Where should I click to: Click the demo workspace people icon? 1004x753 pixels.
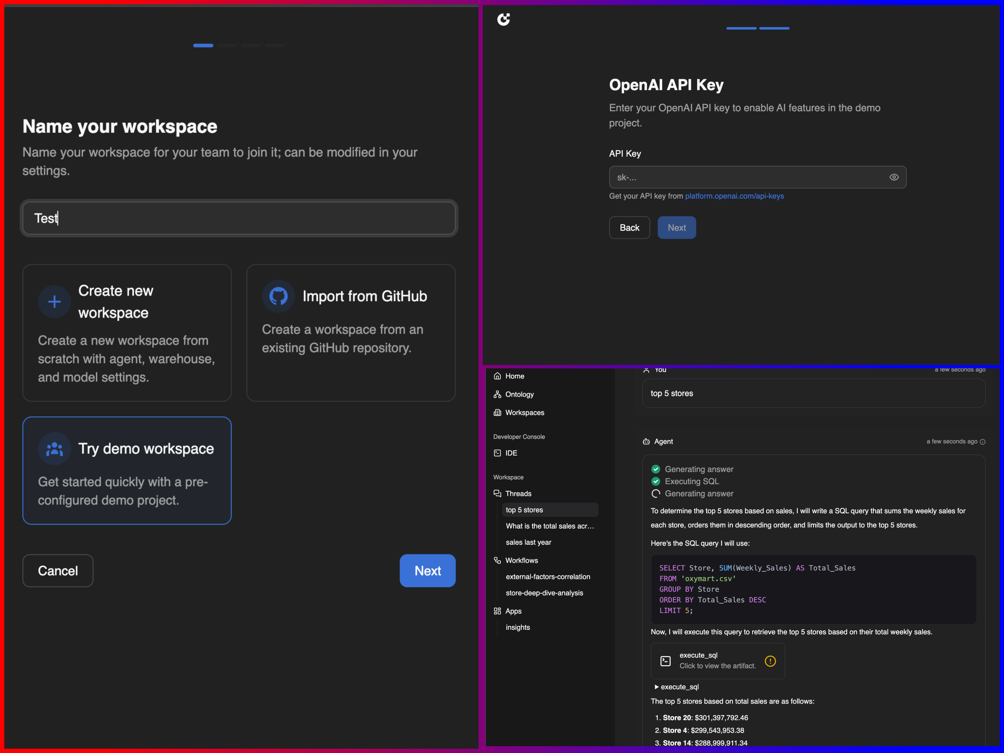pyautogui.click(x=54, y=449)
